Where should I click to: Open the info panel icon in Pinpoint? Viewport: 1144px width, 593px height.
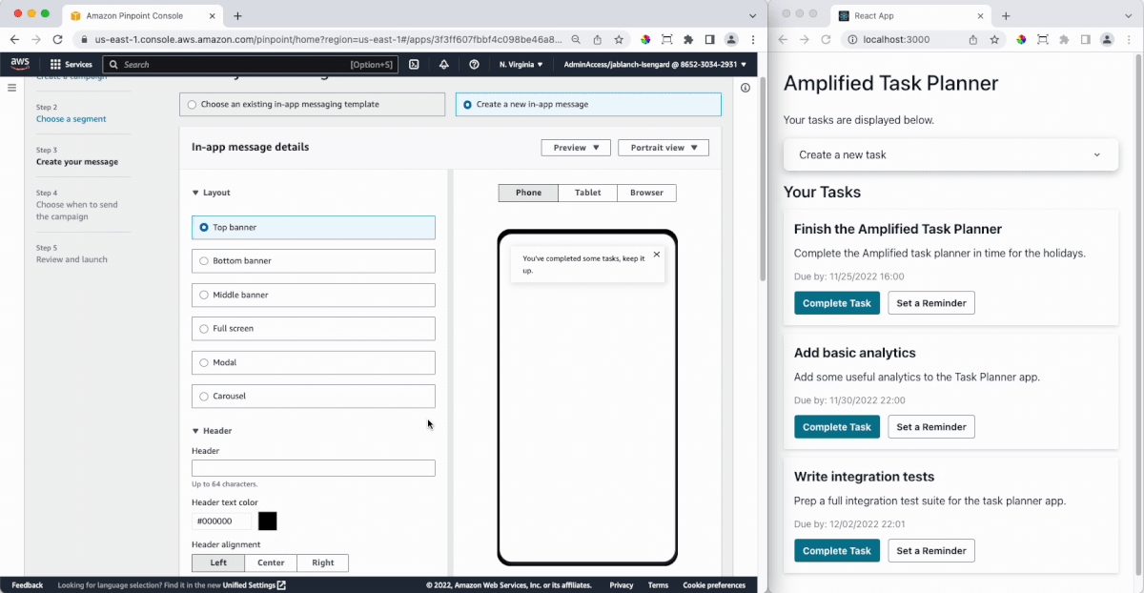click(x=746, y=88)
